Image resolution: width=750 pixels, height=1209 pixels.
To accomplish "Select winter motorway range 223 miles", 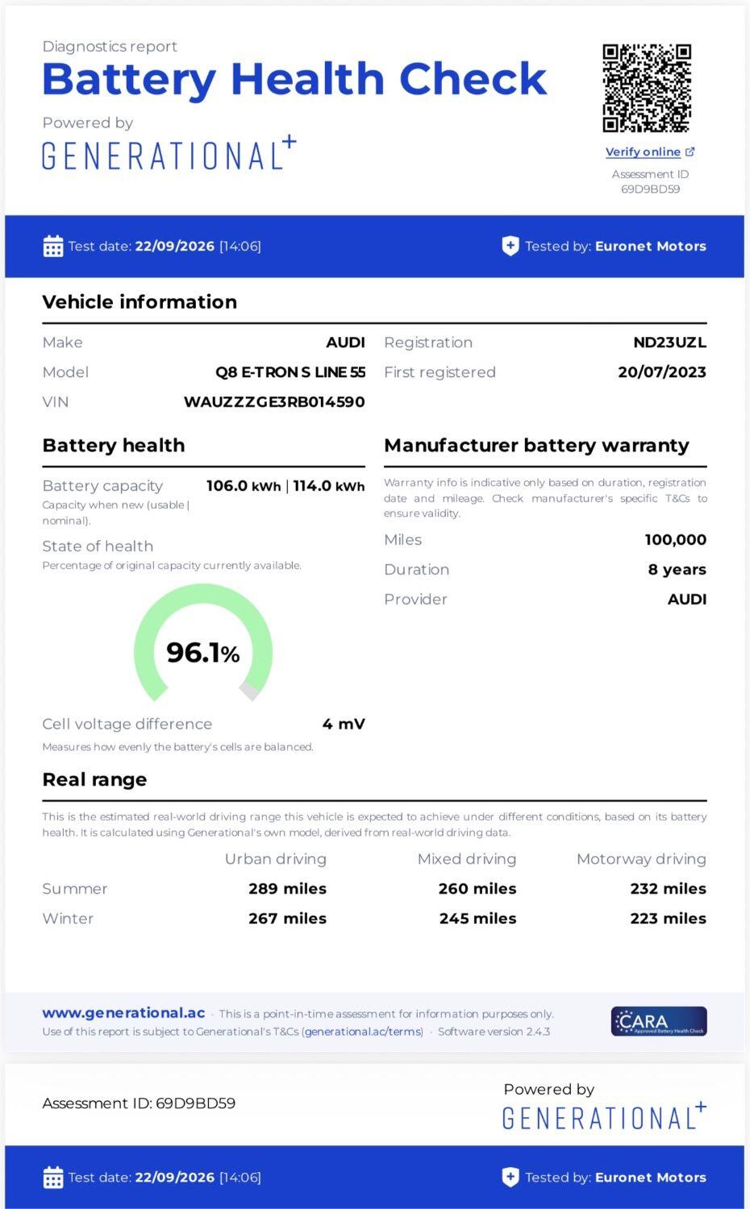I will 668,919.
